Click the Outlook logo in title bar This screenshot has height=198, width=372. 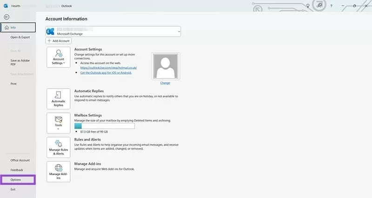coord(6,5)
